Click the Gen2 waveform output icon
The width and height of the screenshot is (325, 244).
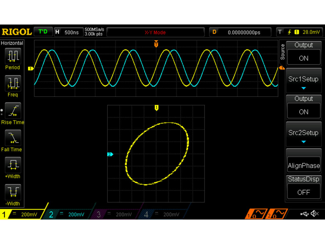(278, 213)
